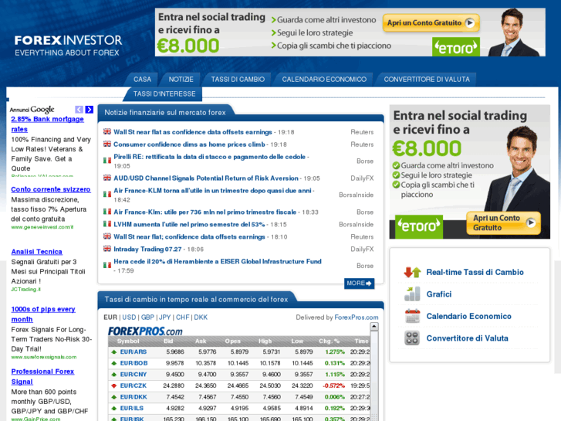Open Convertitore di Valuta sidebar link

tap(467, 338)
